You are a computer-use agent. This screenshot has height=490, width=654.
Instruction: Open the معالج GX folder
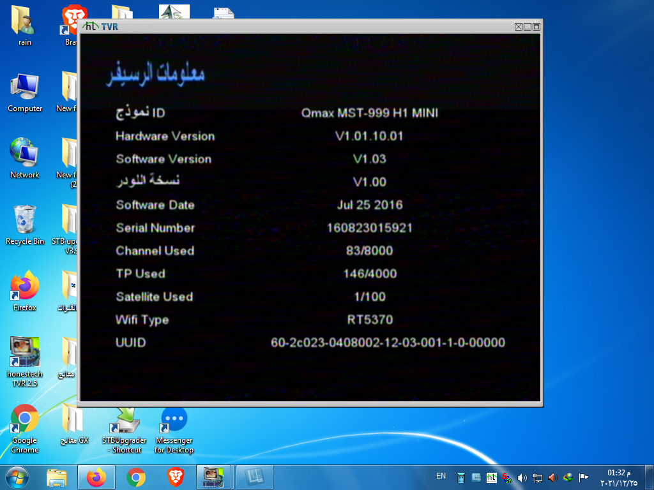point(74,424)
